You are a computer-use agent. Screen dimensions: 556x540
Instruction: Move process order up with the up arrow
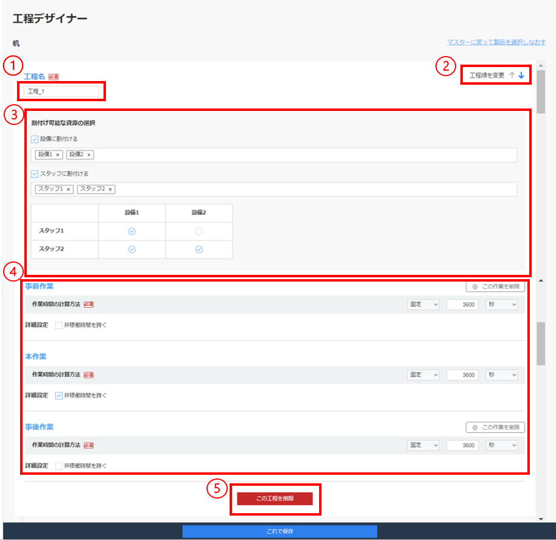(x=512, y=75)
